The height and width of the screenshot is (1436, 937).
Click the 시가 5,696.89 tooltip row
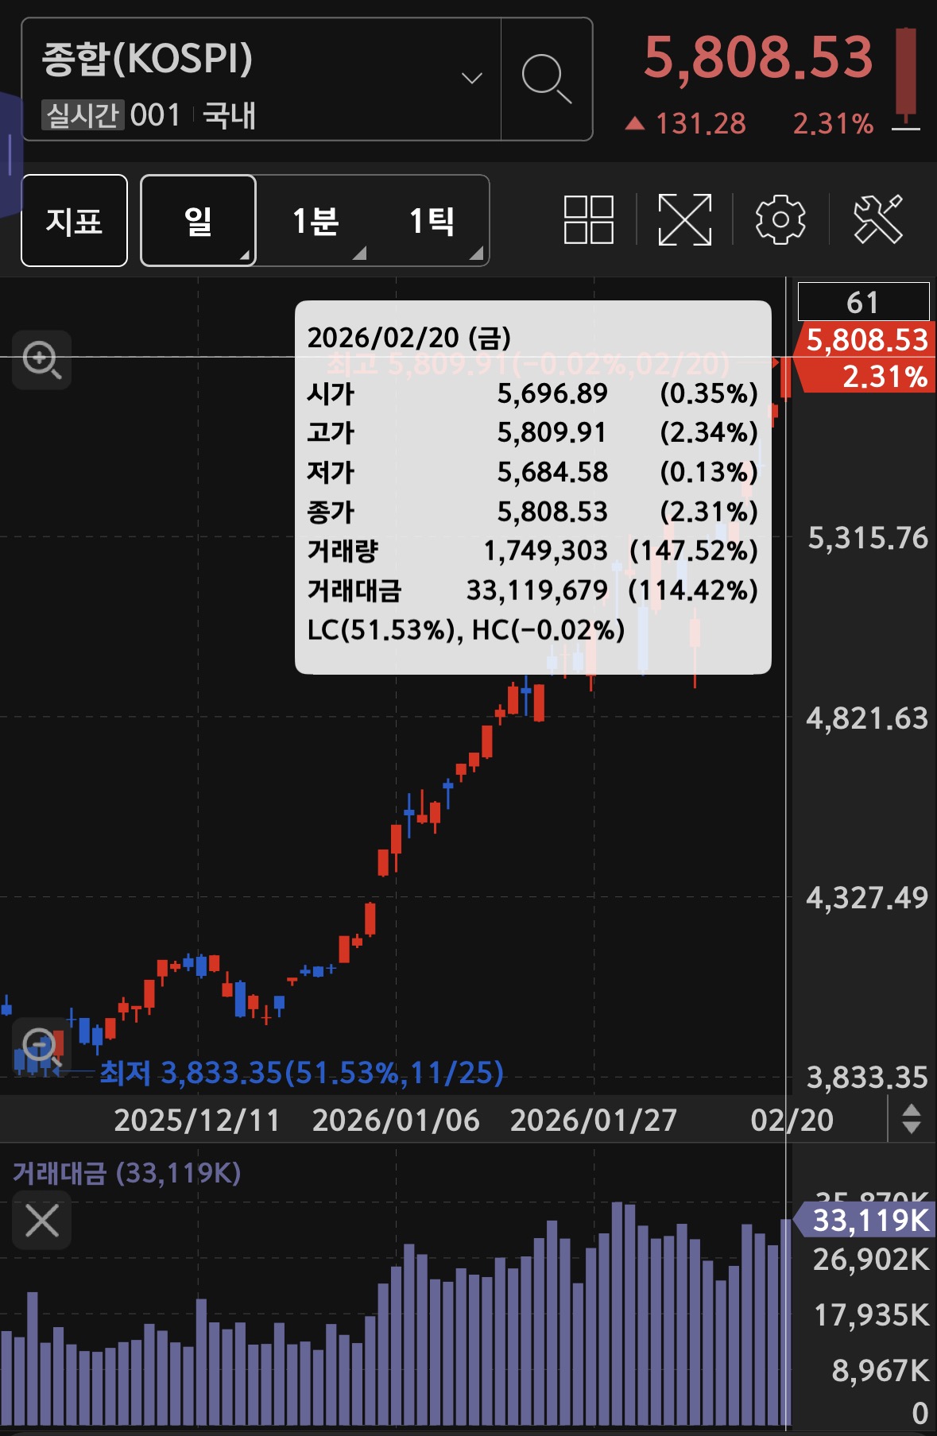[532, 393]
